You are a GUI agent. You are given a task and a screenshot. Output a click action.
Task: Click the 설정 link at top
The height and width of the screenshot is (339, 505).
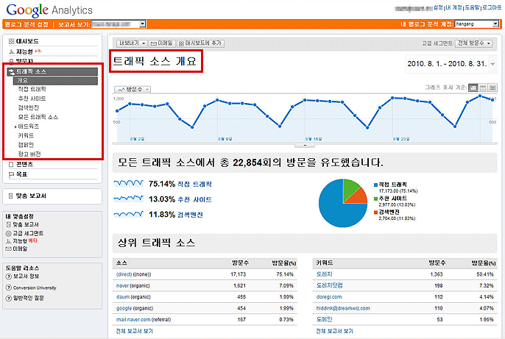(x=438, y=7)
